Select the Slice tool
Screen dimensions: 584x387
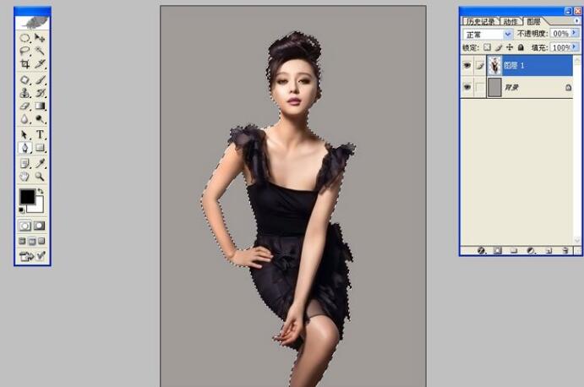[40, 63]
